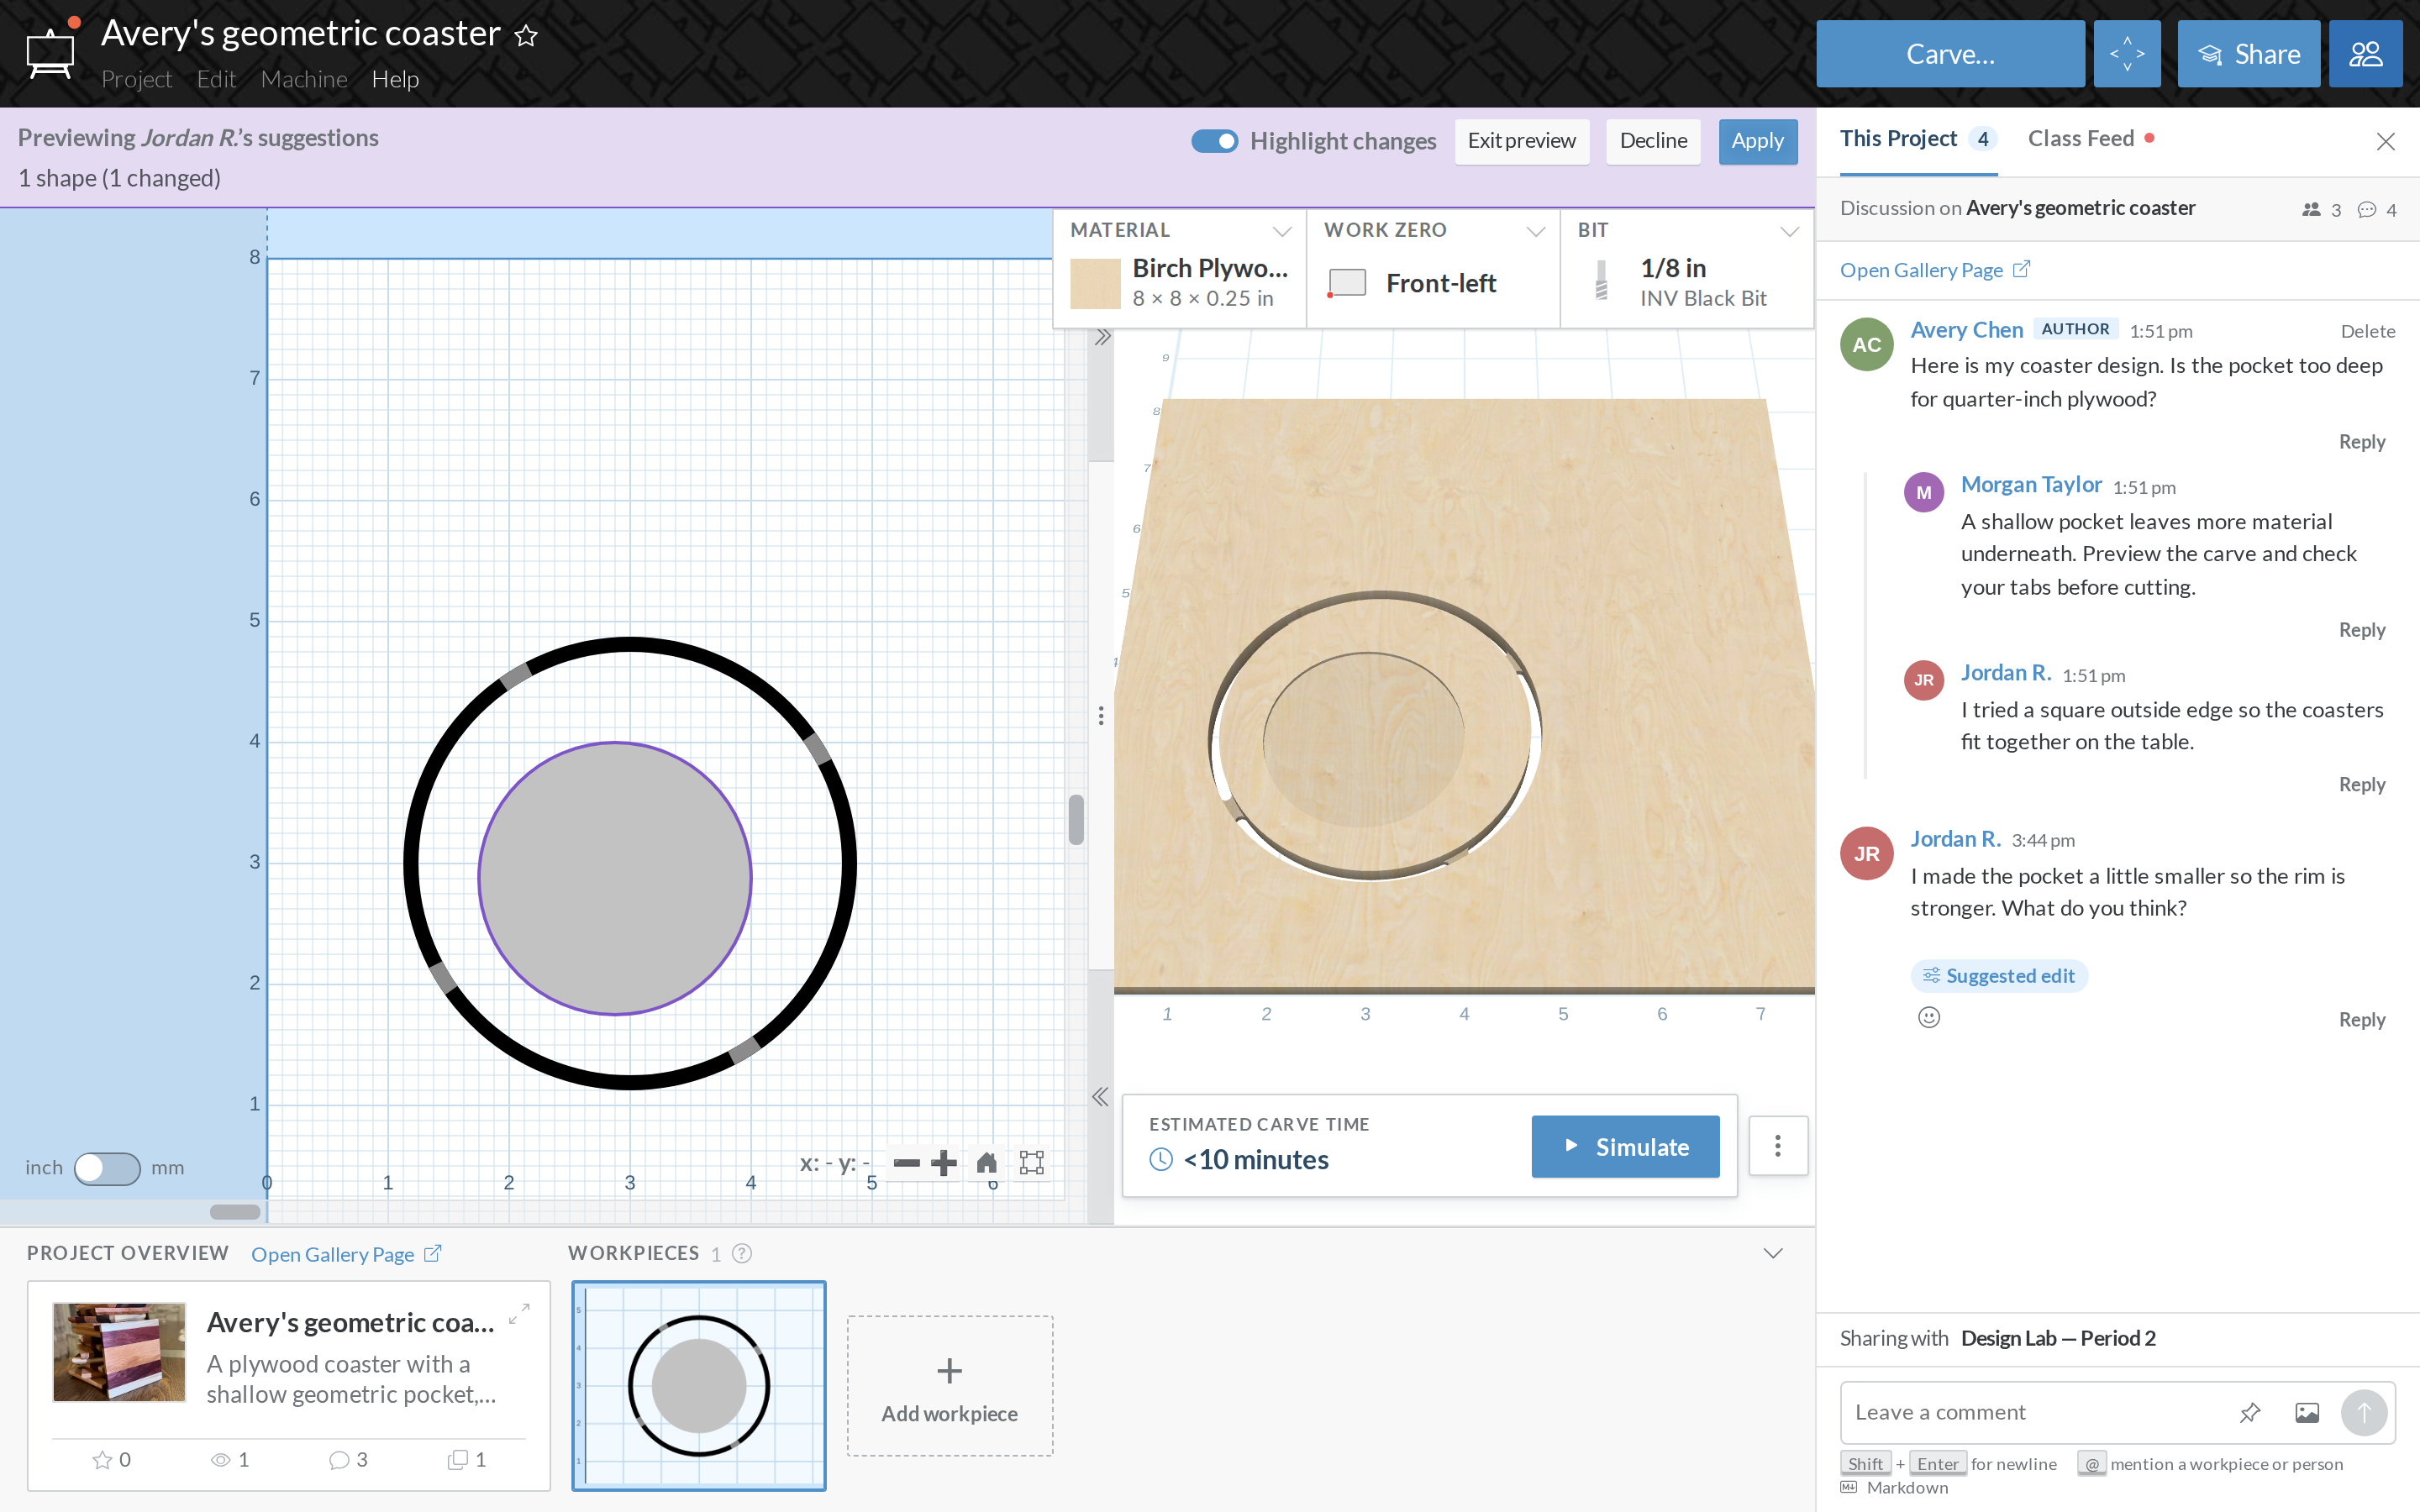Viewport: 2420px width, 1512px height.
Task: Switch to the Class Feed tab
Action: (x=2091, y=139)
